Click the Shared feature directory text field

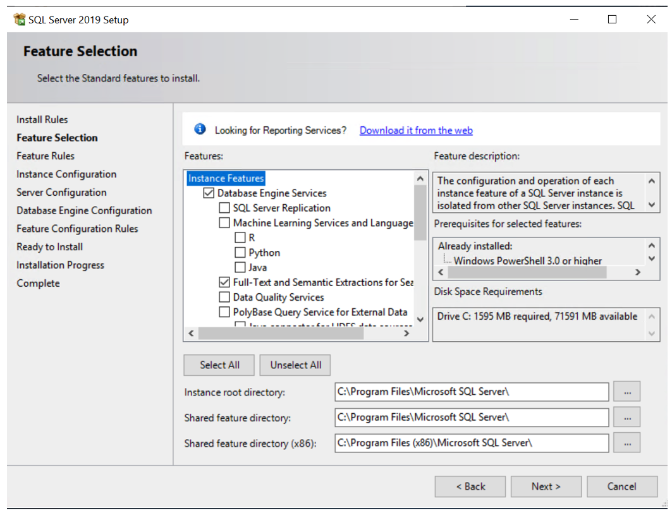pyautogui.click(x=472, y=418)
